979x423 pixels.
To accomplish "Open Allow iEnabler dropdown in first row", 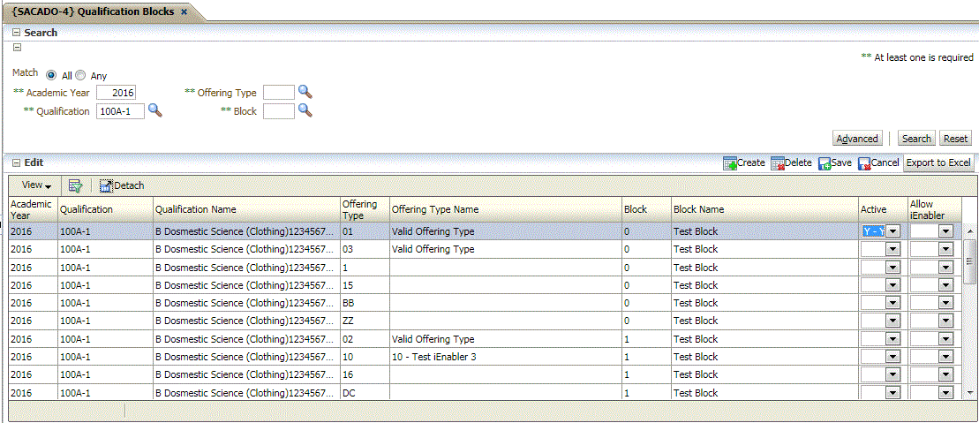I will pyautogui.click(x=946, y=231).
